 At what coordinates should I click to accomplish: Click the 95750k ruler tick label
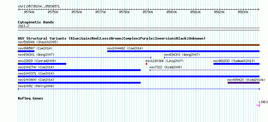pos(53,12)
